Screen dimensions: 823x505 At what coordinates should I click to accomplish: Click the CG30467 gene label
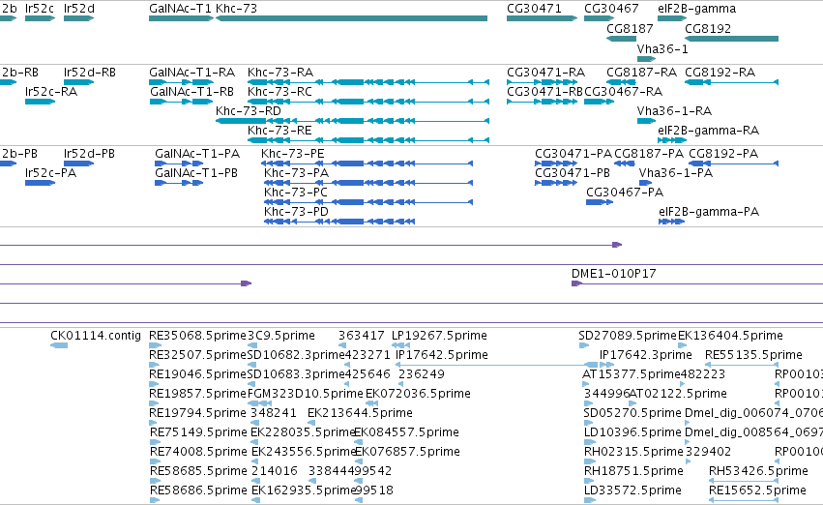pyautogui.click(x=611, y=9)
